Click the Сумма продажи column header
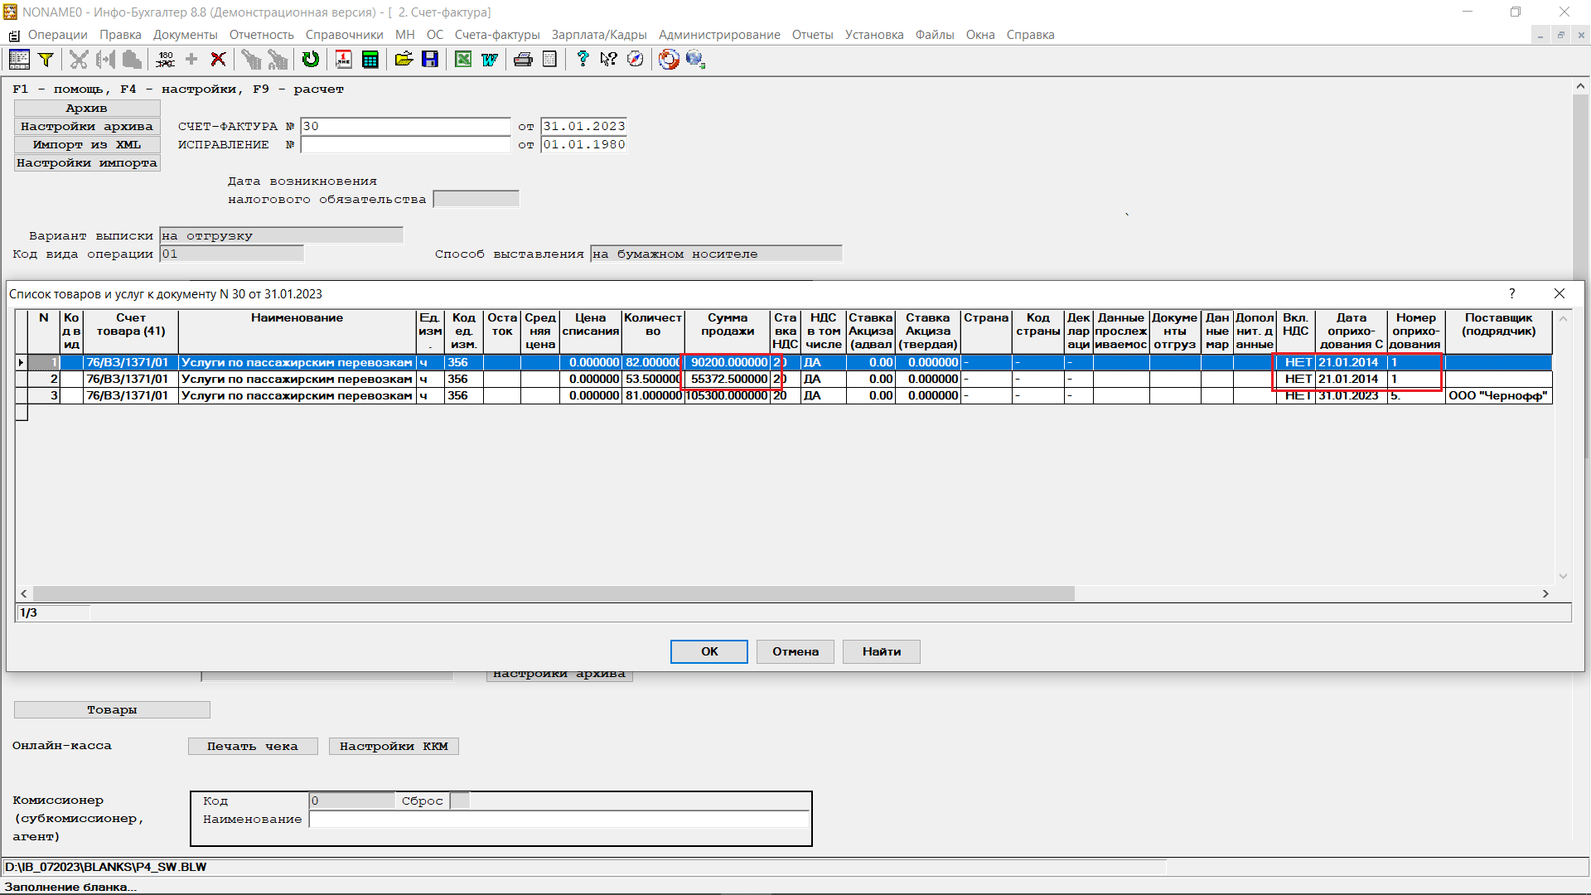Viewport: 1591px width, 895px height. pyautogui.click(x=728, y=331)
